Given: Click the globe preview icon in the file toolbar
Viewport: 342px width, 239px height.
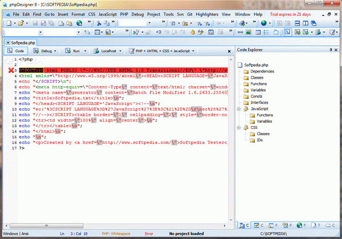Looking at the screenshot, I should coord(79,23).
